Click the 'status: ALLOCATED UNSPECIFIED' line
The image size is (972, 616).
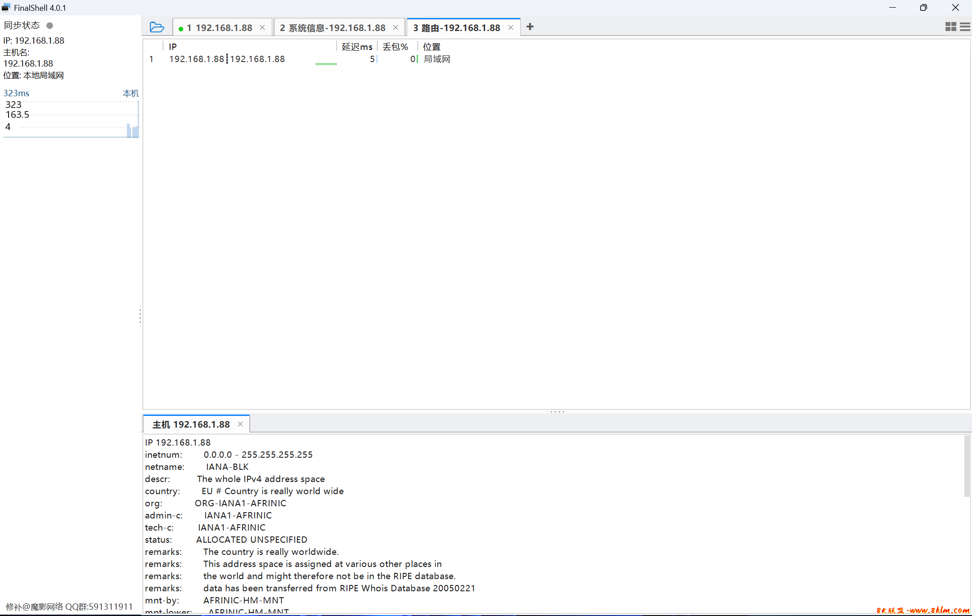pyautogui.click(x=226, y=540)
